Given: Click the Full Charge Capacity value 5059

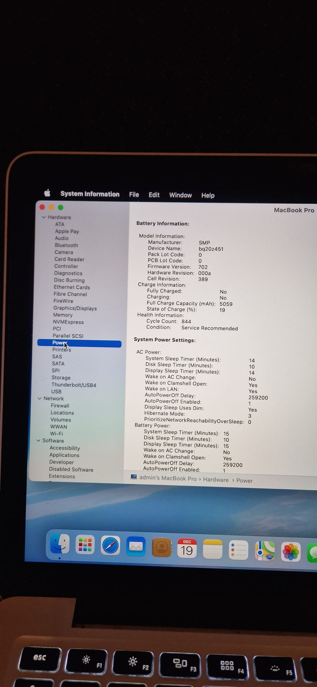Looking at the screenshot, I should (x=226, y=304).
